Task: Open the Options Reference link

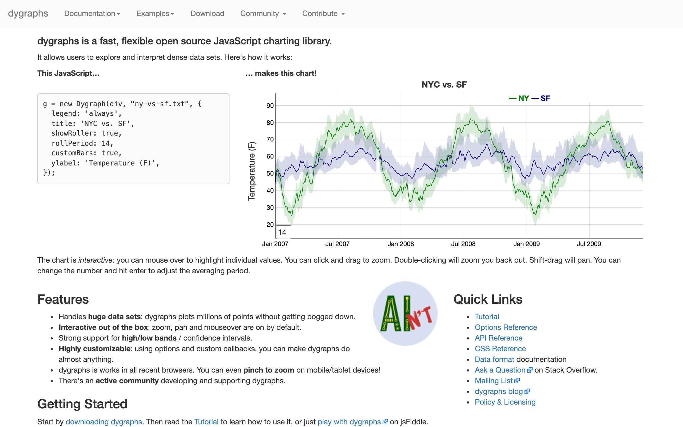Action: (506, 327)
